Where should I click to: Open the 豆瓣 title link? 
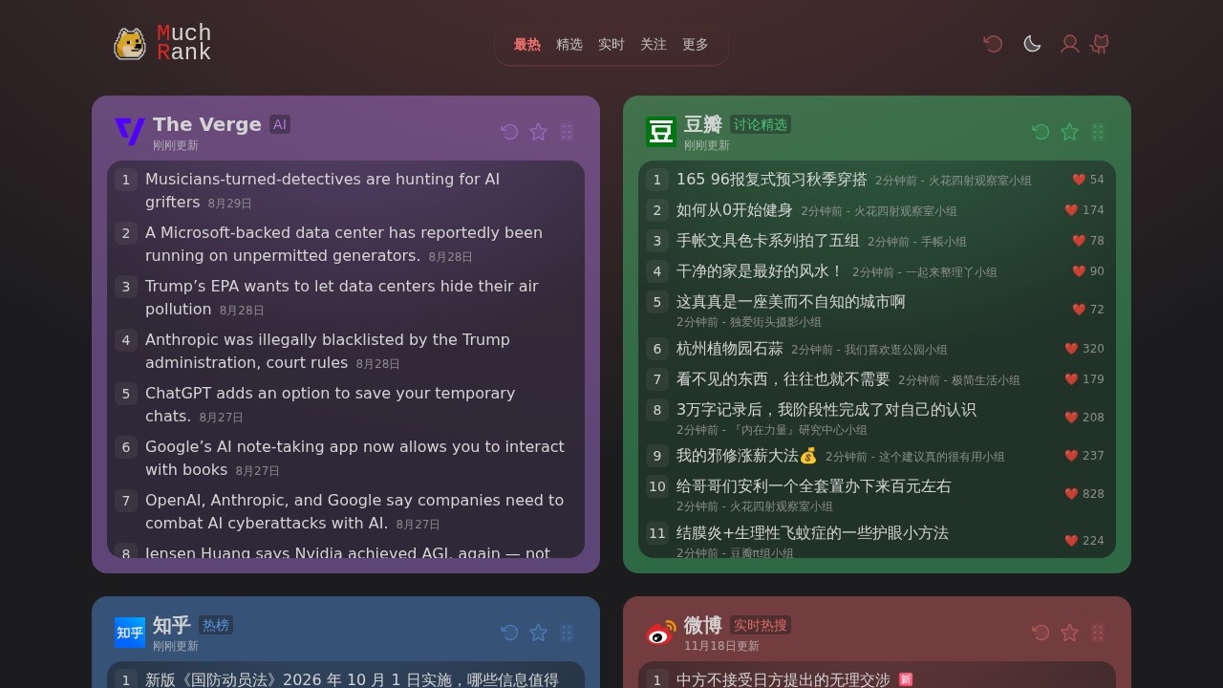click(x=703, y=124)
